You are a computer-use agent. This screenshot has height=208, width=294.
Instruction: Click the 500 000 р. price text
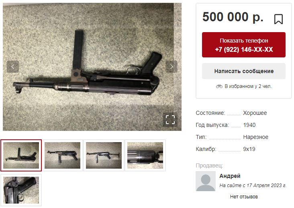(233, 17)
